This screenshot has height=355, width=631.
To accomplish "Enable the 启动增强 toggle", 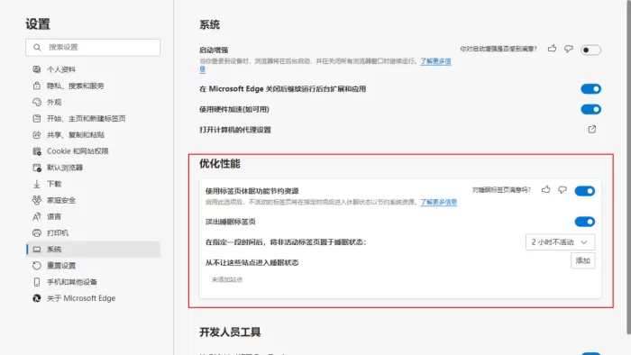I will [590, 50].
